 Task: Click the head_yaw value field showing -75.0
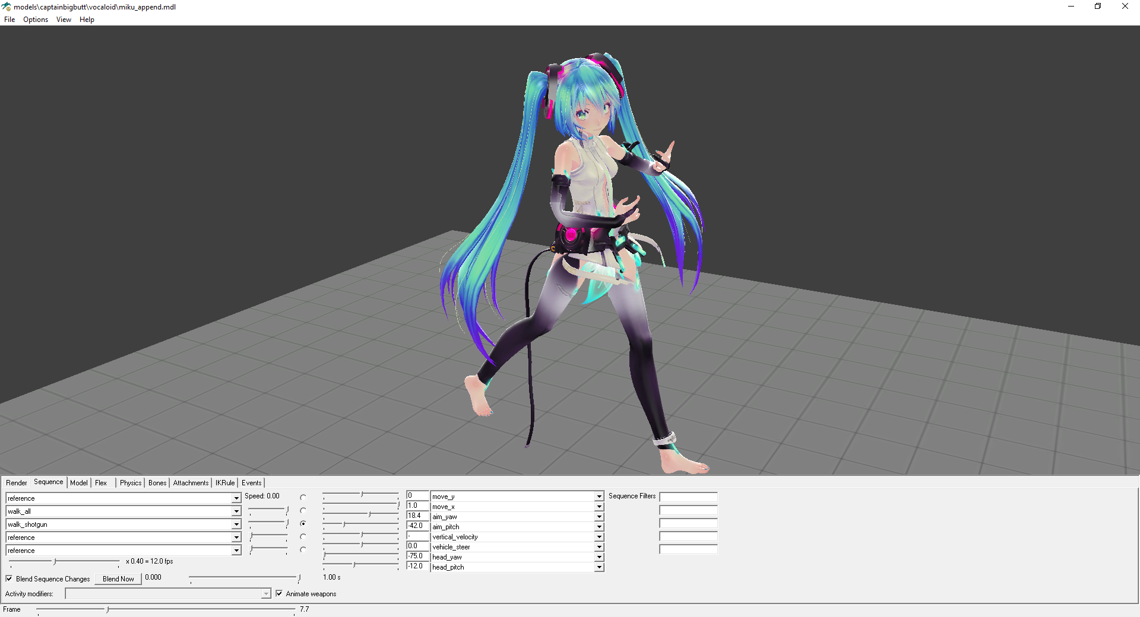pos(417,556)
